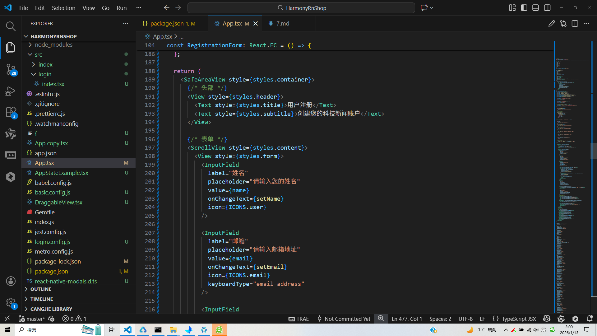Open the Run and Debug view
Screen dimensions: 597x336
(x=11, y=91)
